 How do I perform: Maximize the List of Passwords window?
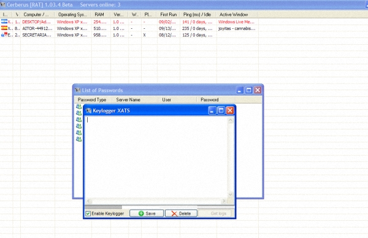point(248,90)
